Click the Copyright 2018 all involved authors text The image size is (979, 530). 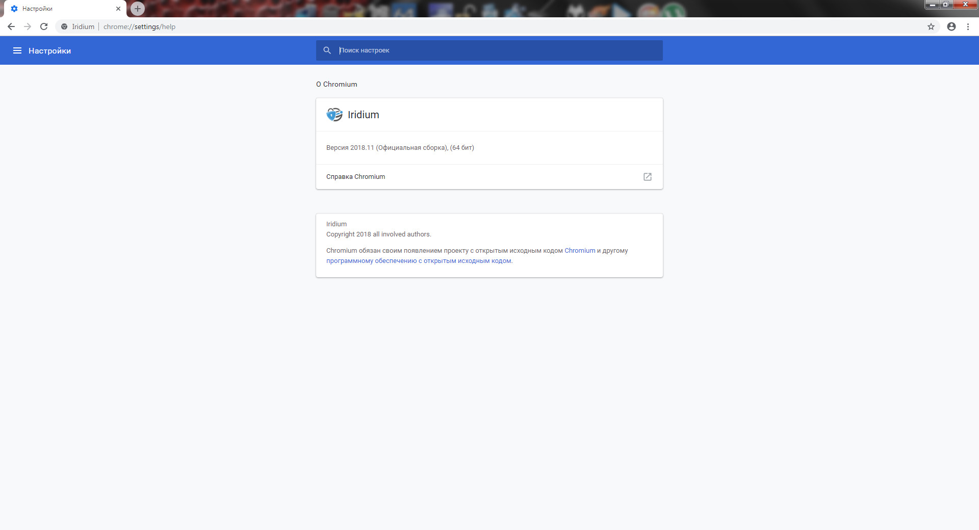click(378, 234)
